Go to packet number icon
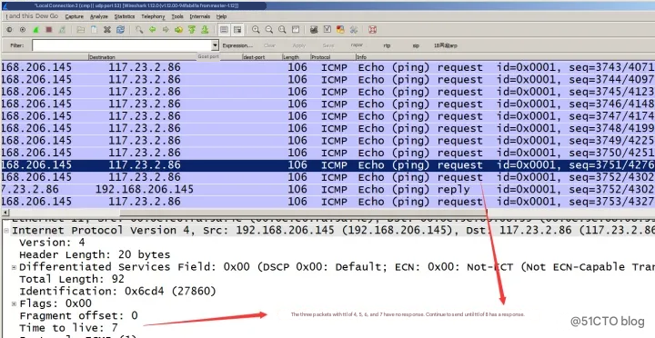Screen dimensions: 655x338 click(x=179, y=30)
